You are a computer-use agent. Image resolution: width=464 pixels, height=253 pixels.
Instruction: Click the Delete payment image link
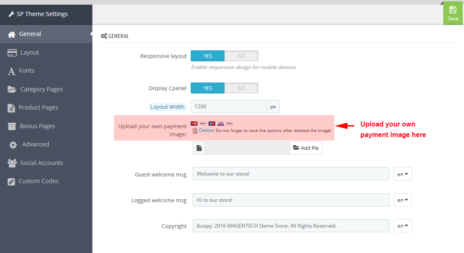pos(206,130)
